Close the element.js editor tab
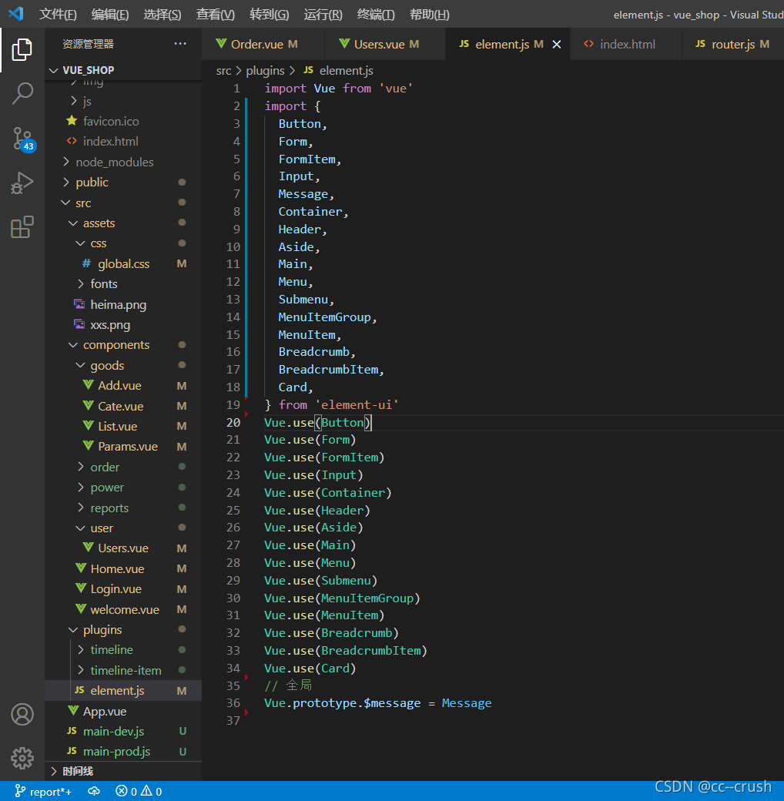The width and height of the screenshot is (784, 801). pos(557,45)
